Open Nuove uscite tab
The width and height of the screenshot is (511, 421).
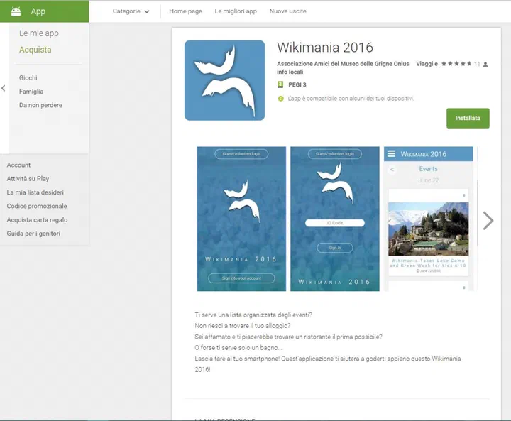(287, 11)
